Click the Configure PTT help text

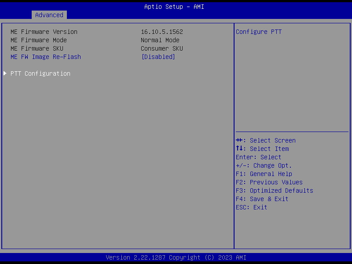(259, 32)
